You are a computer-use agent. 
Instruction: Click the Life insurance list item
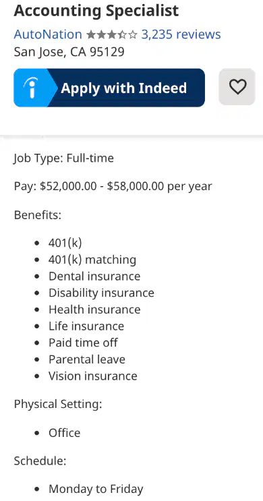point(86,326)
